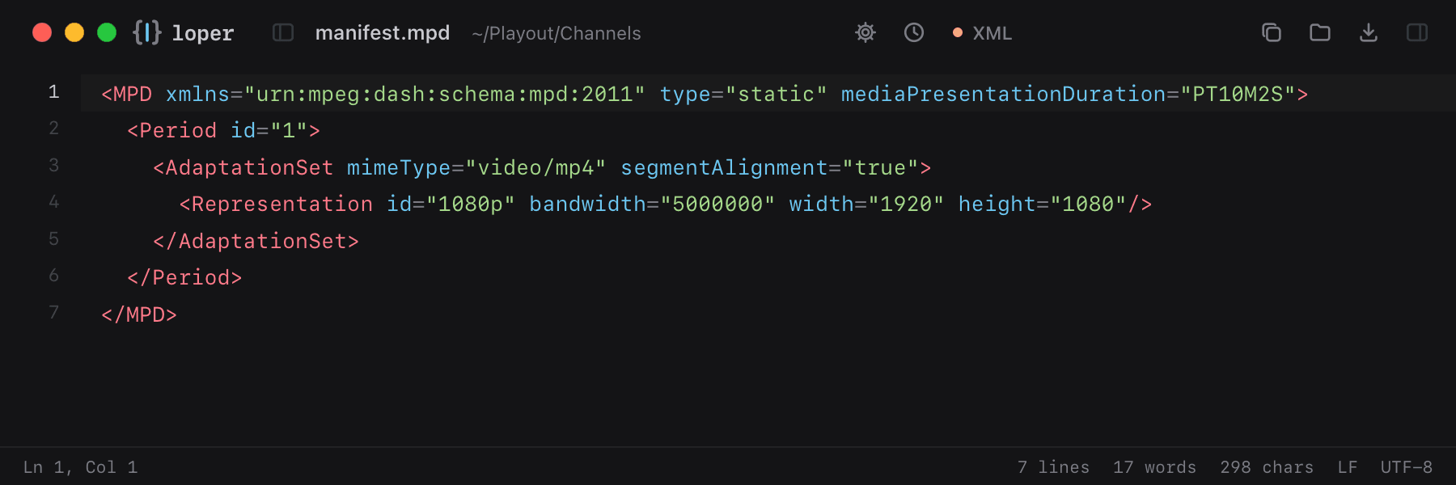Click the width attribute name
The image size is (1456, 485).
coord(822,205)
